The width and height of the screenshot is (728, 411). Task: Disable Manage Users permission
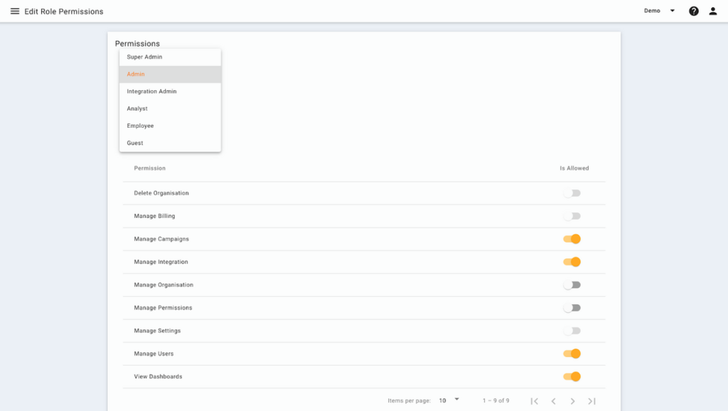point(572,354)
